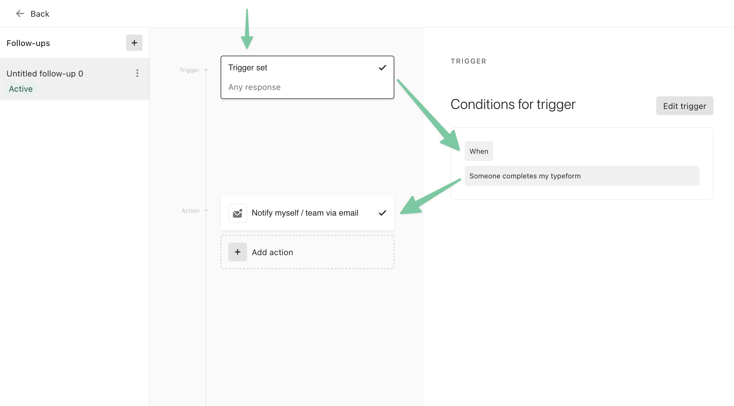Click the Follow-ups sidebar heading
734x406 pixels.
[28, 43]
